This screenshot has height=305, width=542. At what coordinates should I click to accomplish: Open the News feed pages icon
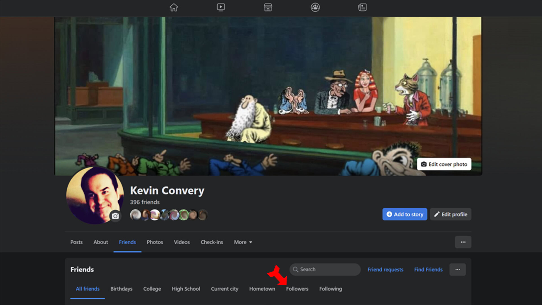362,7
